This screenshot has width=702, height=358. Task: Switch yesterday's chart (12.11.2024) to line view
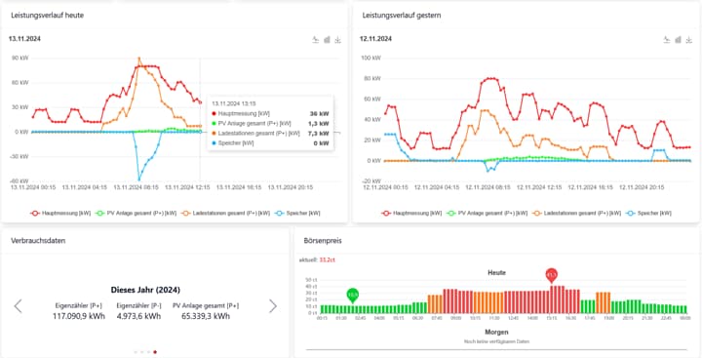667,40
